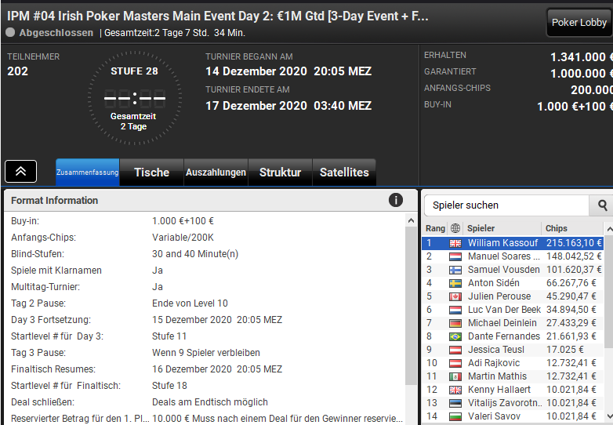
Task: Click the flag icon beside William Kassouf
Action: tap(455, 243)
